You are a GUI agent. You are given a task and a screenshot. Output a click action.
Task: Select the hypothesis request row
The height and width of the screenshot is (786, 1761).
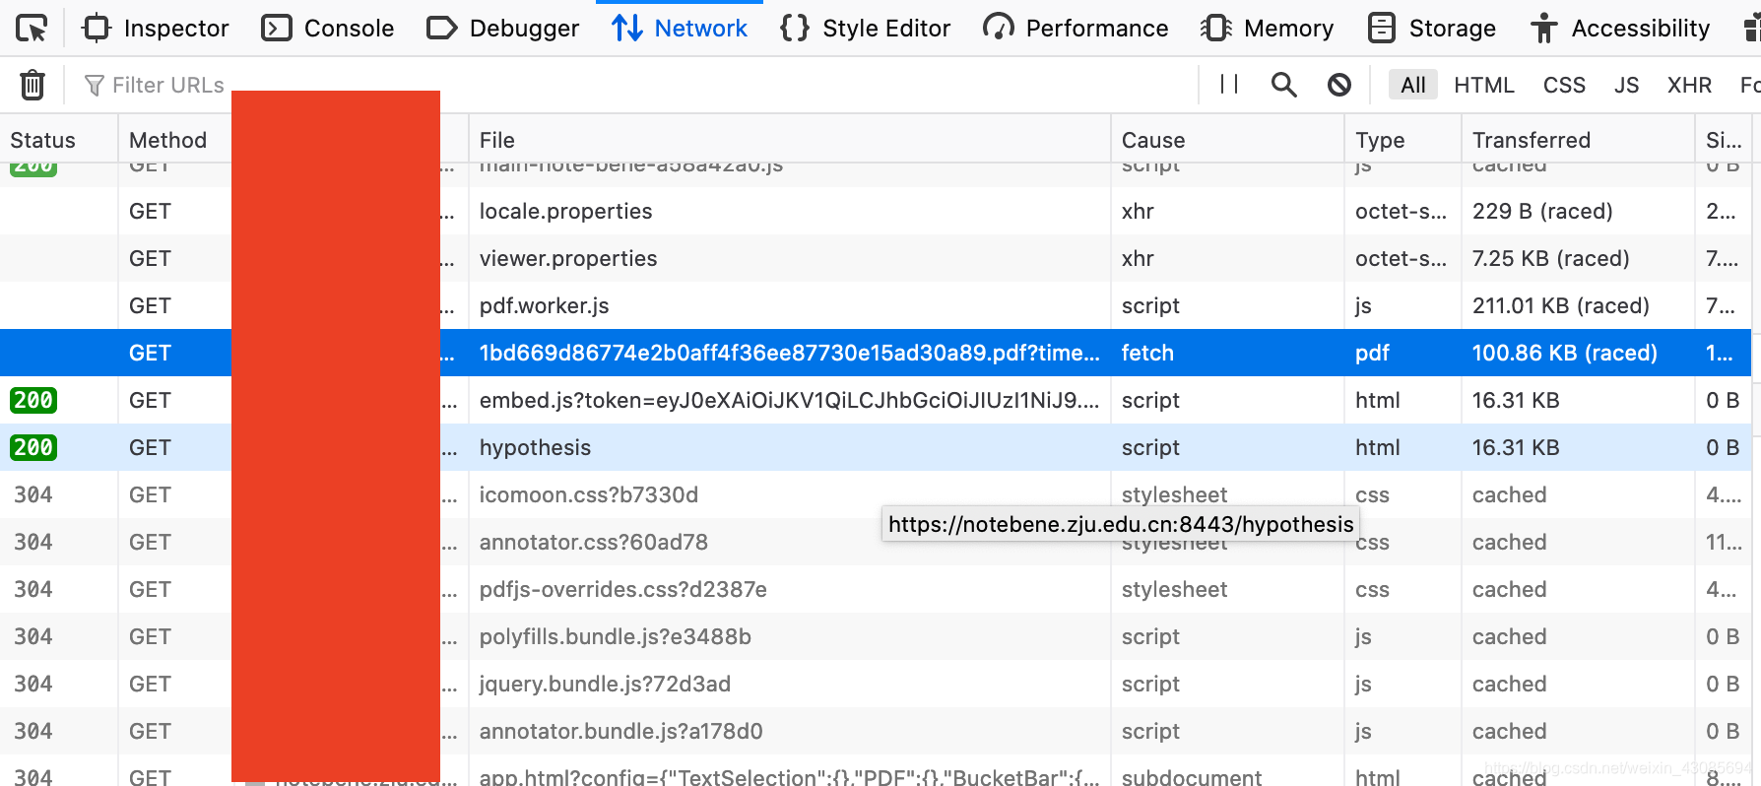click(876, 447)
